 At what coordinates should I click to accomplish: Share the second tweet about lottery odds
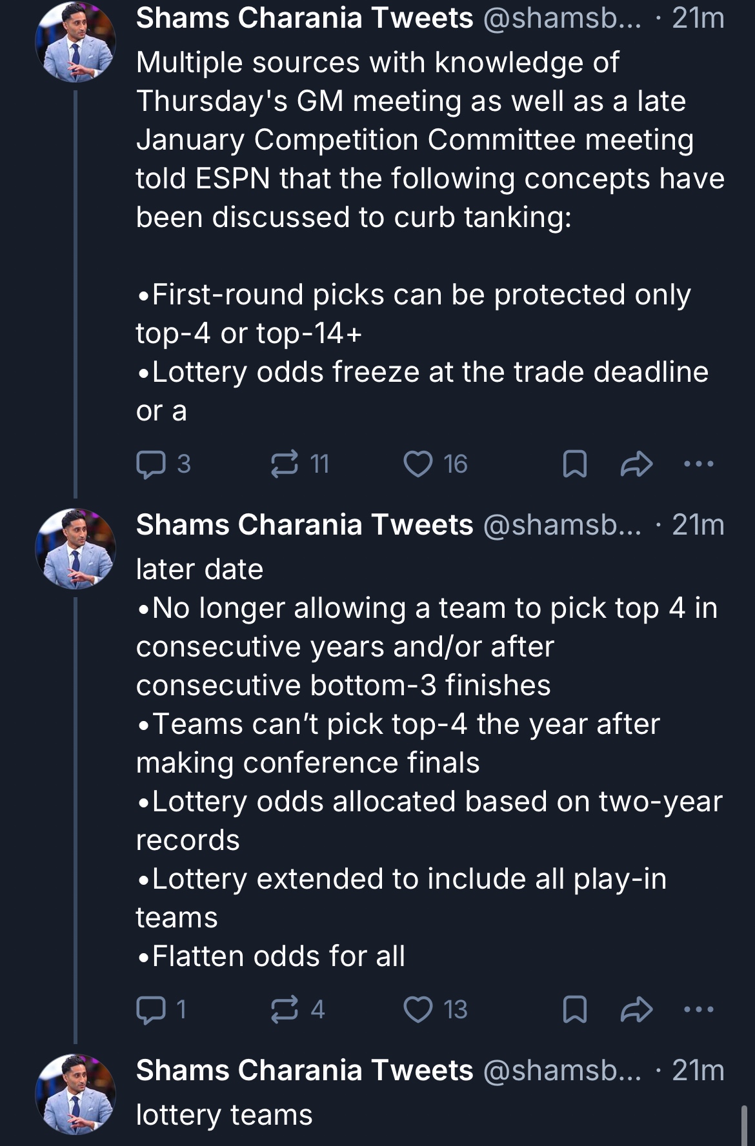[x=636, y=1009]
